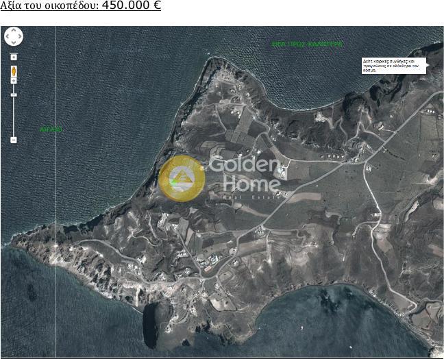Click the center of the pan control circle

tap(14, 37)
